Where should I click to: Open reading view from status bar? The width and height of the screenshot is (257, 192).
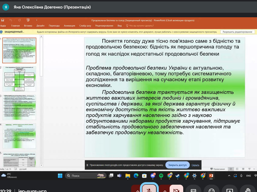pyautogui.click(x=243, y=169)
